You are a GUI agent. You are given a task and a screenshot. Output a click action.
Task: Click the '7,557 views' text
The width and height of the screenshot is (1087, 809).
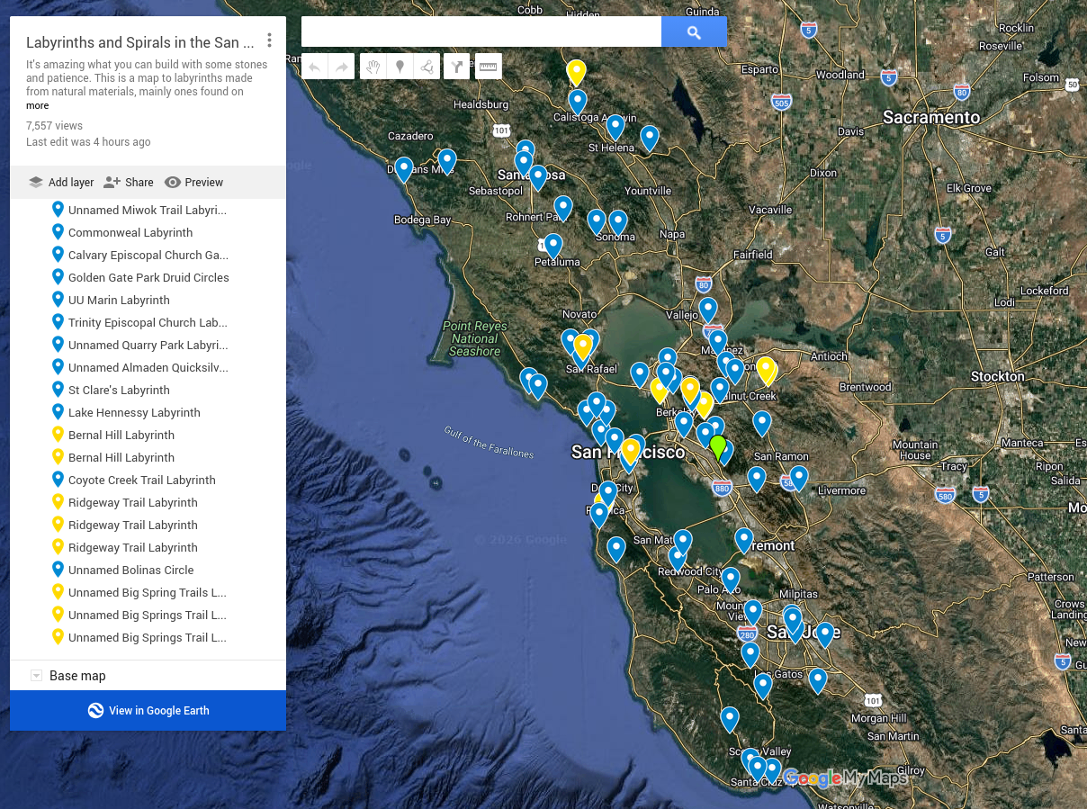click(54, 126)
